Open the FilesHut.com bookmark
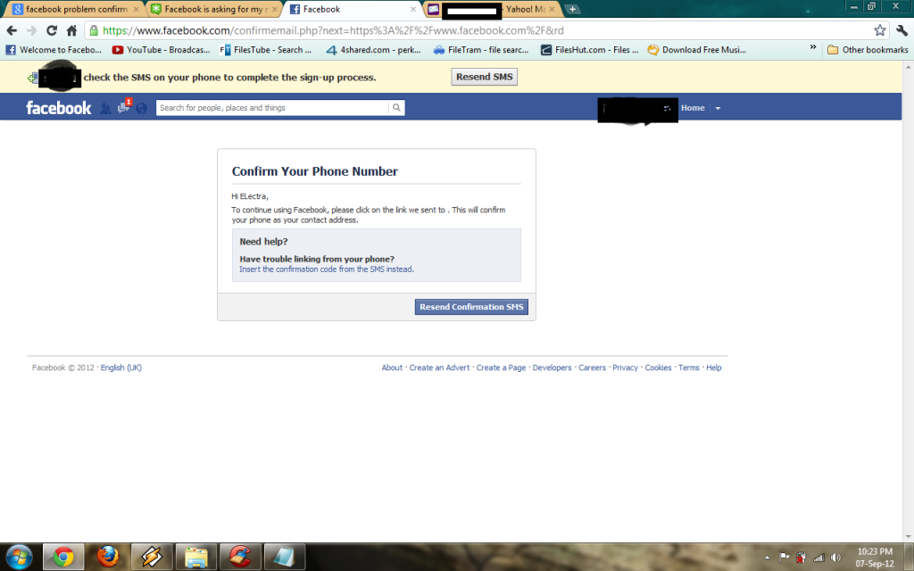The width and height of the screenshot is (914, 571). [x=589, y=50]
